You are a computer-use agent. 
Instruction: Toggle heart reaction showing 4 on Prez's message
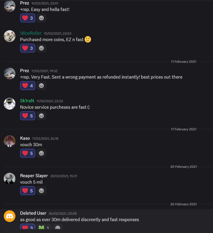[28, 85]
